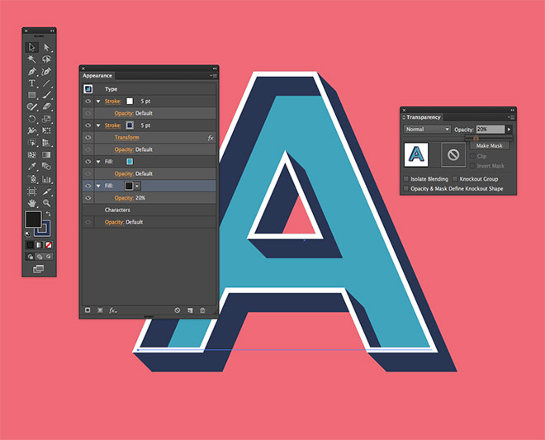Select the Shape Builder tool
The image size is (545, 440).
coord(31,143)
